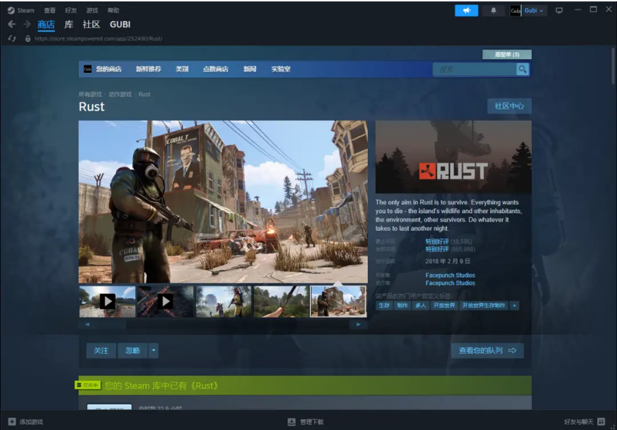Image resolution: width=617 pixels, height=430 pixels.
Task: Click the add game plus icon
Action: [x=12, y=422]
